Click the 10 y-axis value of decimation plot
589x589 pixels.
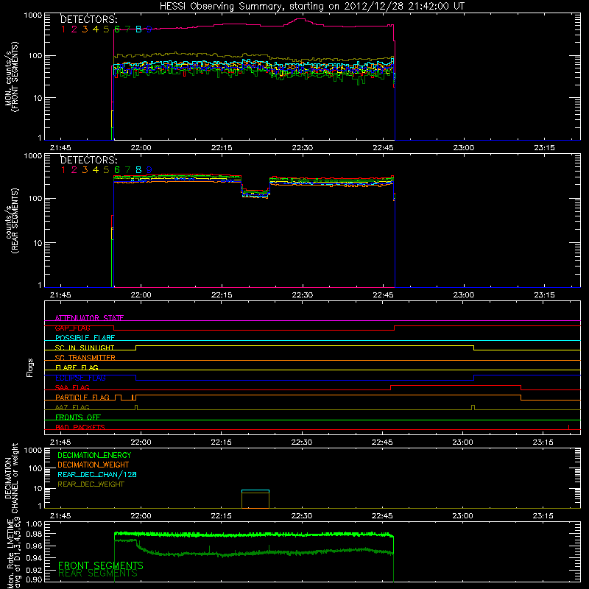point(38,488)
